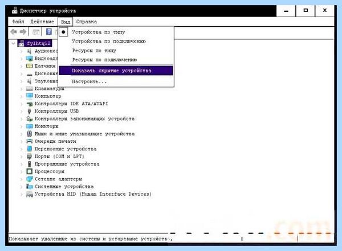Click the Переносные устройства icon
This screenshot has height=251, width=342.
coord(29,149)
